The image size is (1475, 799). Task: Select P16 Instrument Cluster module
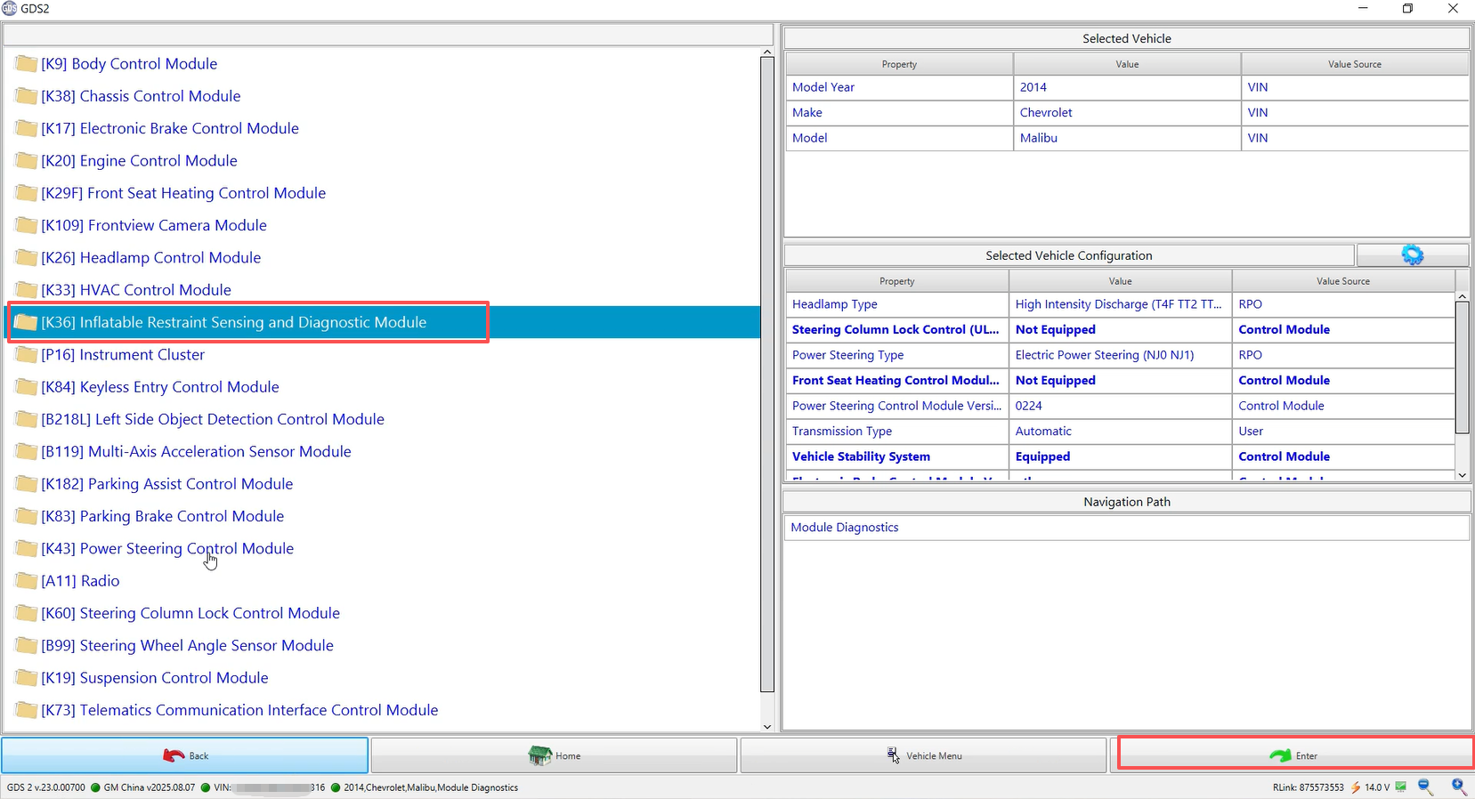pyautogui.click(x=123, y=355)
